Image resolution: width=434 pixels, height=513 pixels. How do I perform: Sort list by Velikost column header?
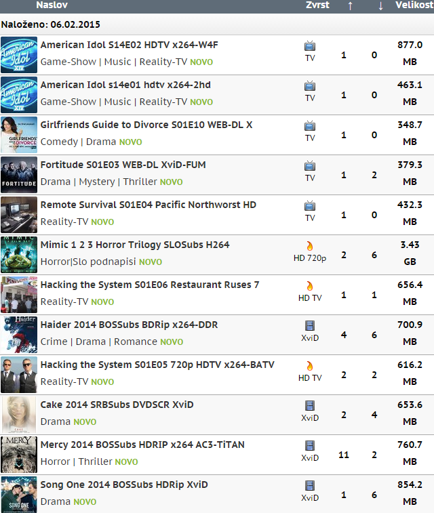point(414,5)
